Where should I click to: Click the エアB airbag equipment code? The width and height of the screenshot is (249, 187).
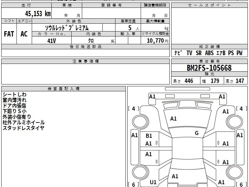point(221,53)
